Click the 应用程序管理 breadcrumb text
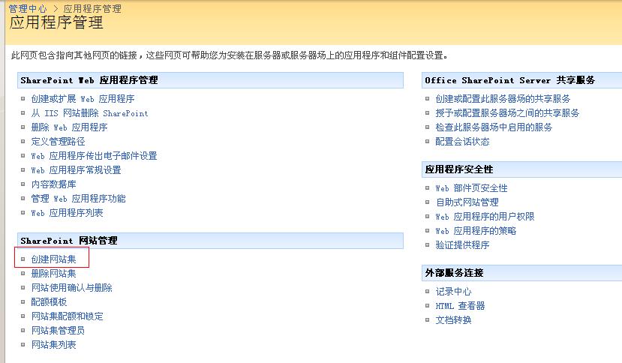 coord(92,9)
